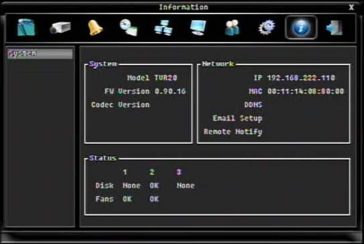The width and height of the screenshot is (364, 244).
Task: Click Disk 2 status OK
Action: click(x=154, y=186)
